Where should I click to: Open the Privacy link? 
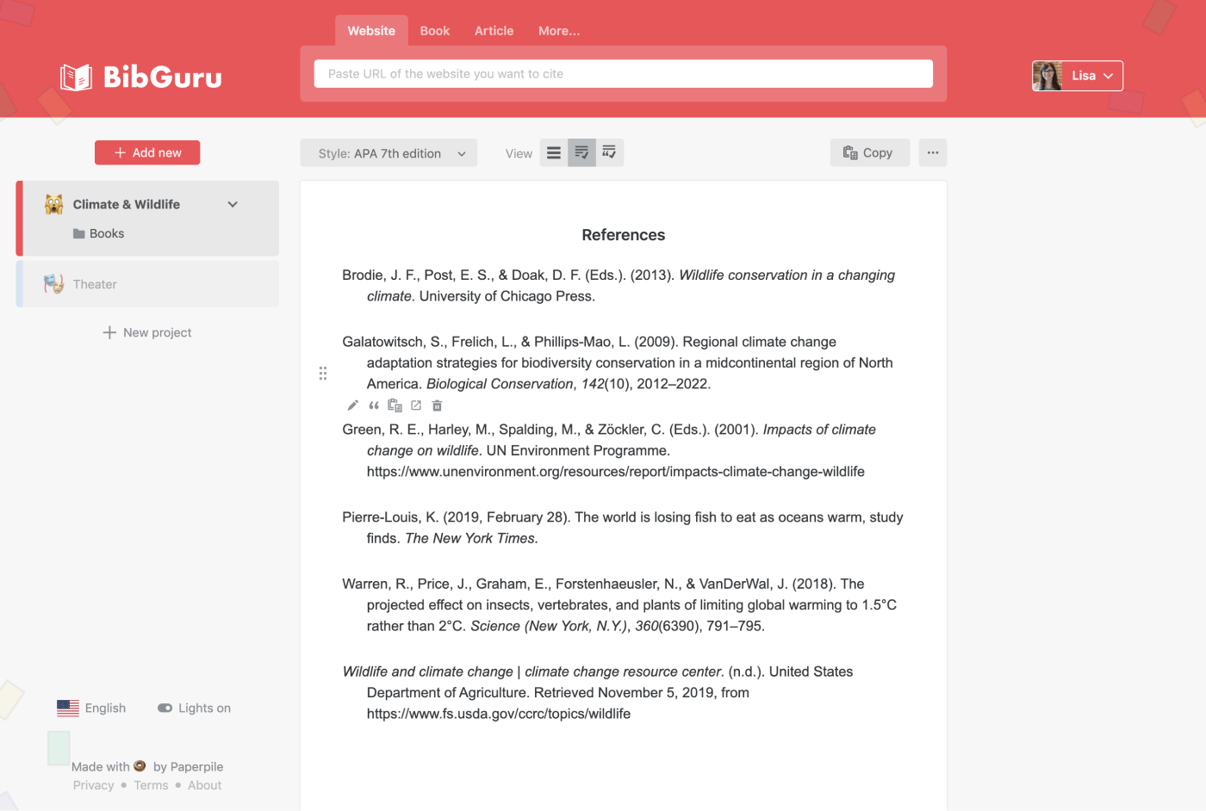click(x=93, y=784)
